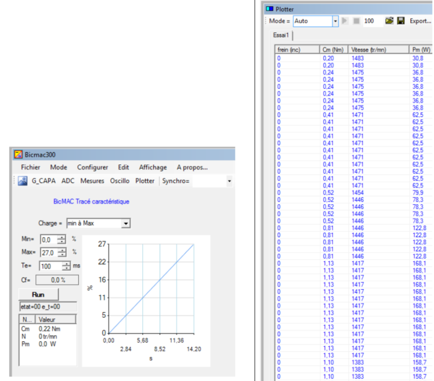Open the Fichier menu
This screenshot has width=434, height=381.
pyautogui.click(x=30, y=168)
